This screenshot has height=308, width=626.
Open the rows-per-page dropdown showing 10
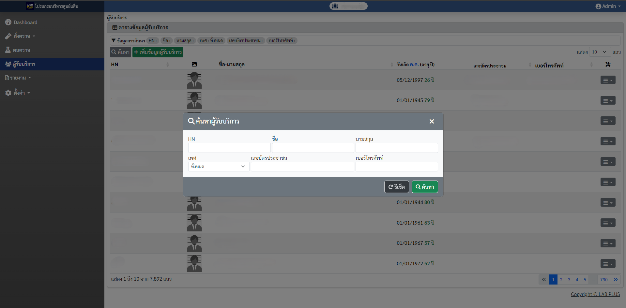pos(600,52)
